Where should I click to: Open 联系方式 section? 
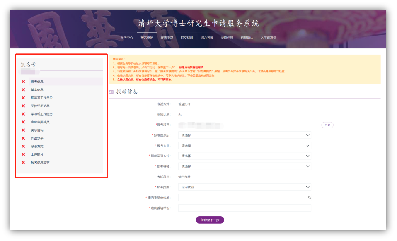[37, 147]
